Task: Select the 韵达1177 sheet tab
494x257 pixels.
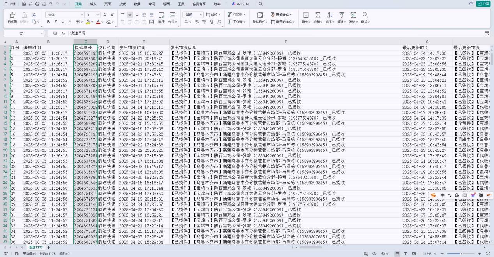Action: point(35,248)
